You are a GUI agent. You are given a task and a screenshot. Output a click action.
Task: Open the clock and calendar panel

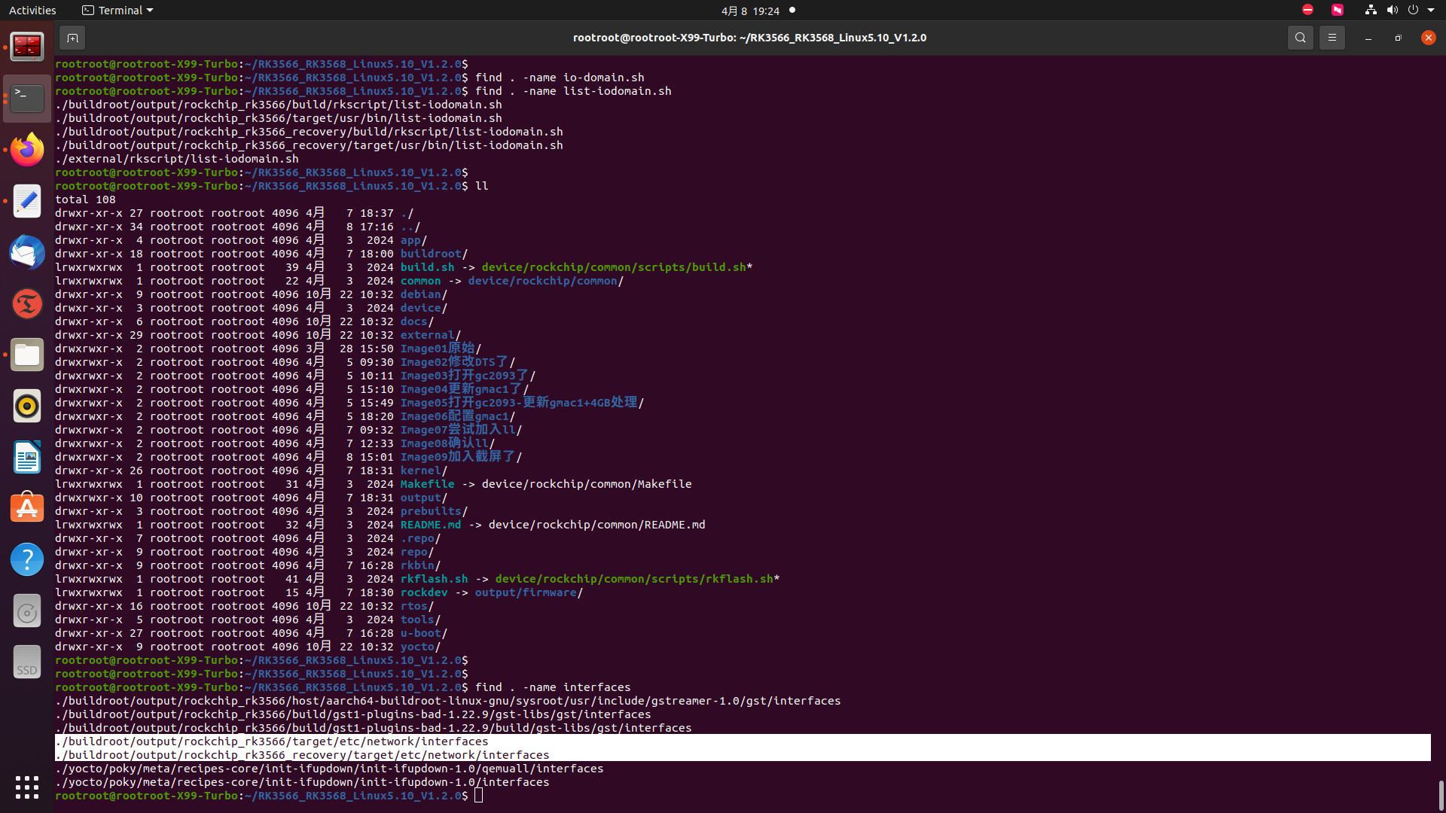coord(749,11)
